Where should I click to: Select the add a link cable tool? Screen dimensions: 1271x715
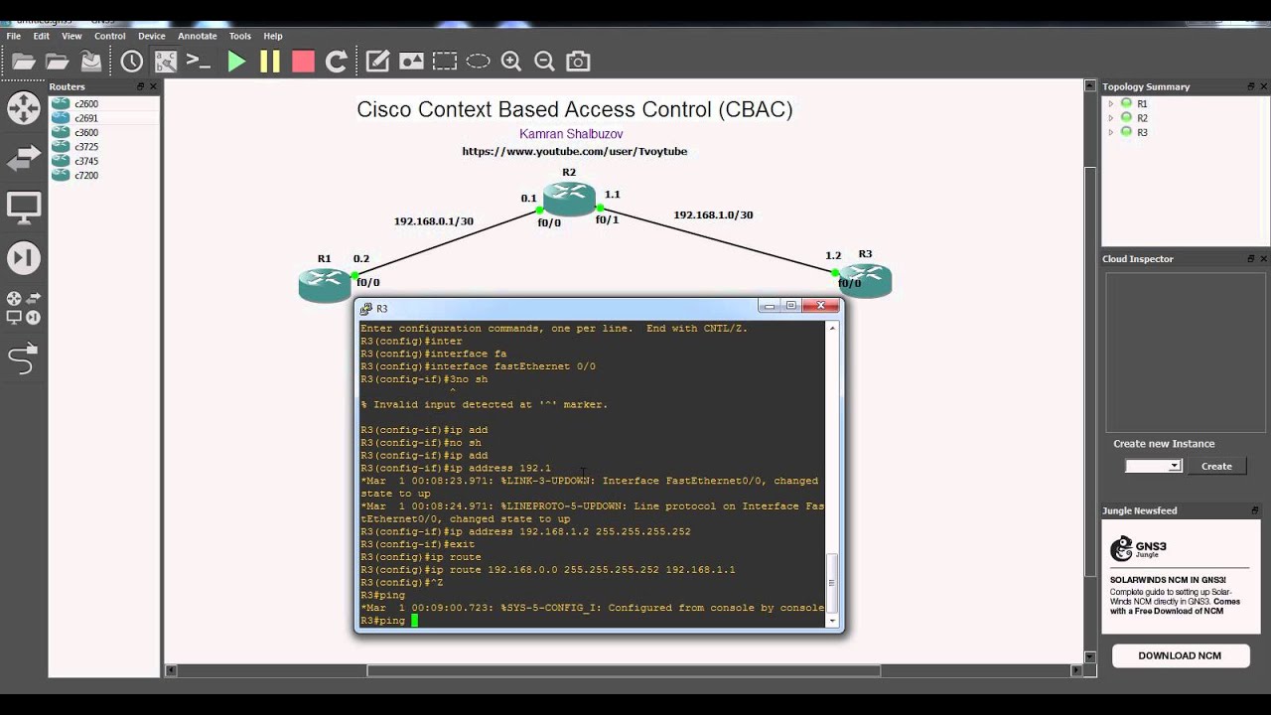(23, 359)
